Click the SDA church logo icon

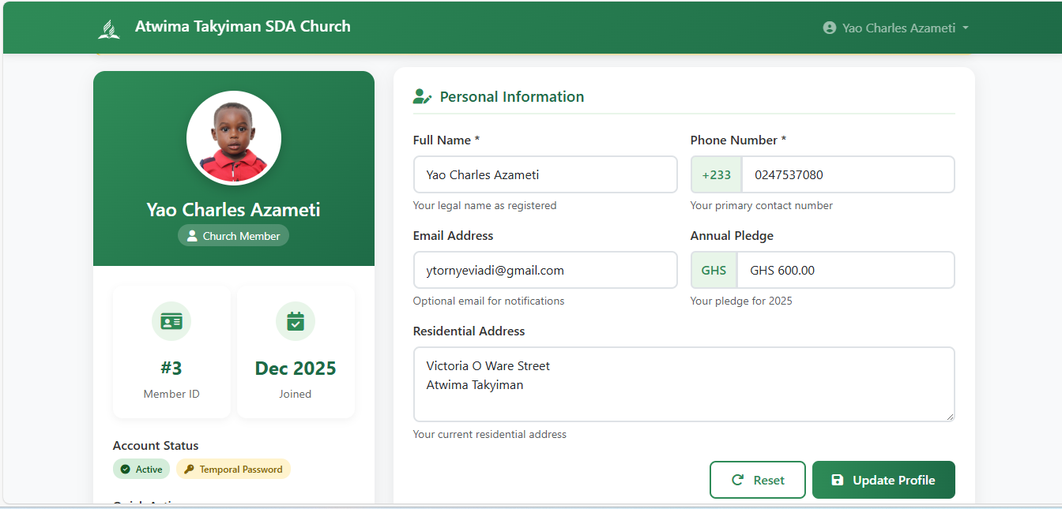[108, 27]
